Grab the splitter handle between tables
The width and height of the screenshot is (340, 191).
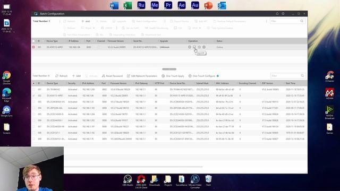pyautogui.click(x=169, y=69)
